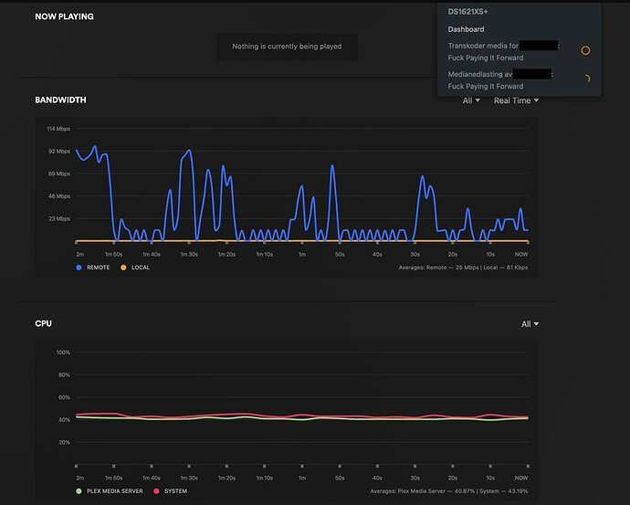Click the 80% CPU axis label
The width and height of the screenshot is (630, 505).
64,374
